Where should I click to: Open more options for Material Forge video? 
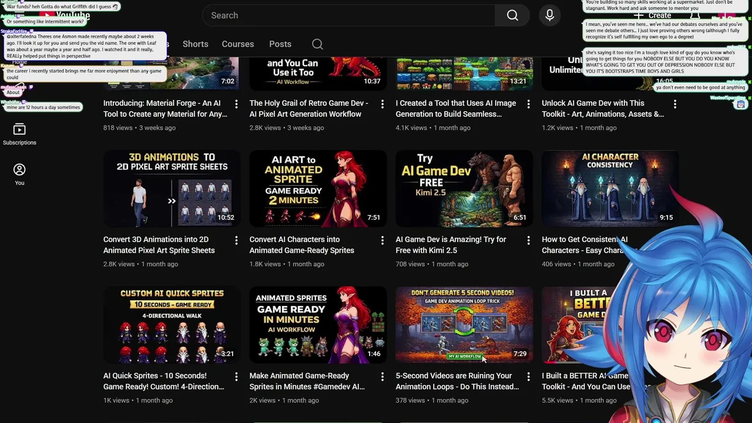(x=236, y=104)
